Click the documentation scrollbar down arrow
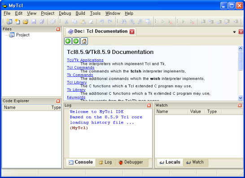245x178 pixels. 241,98
